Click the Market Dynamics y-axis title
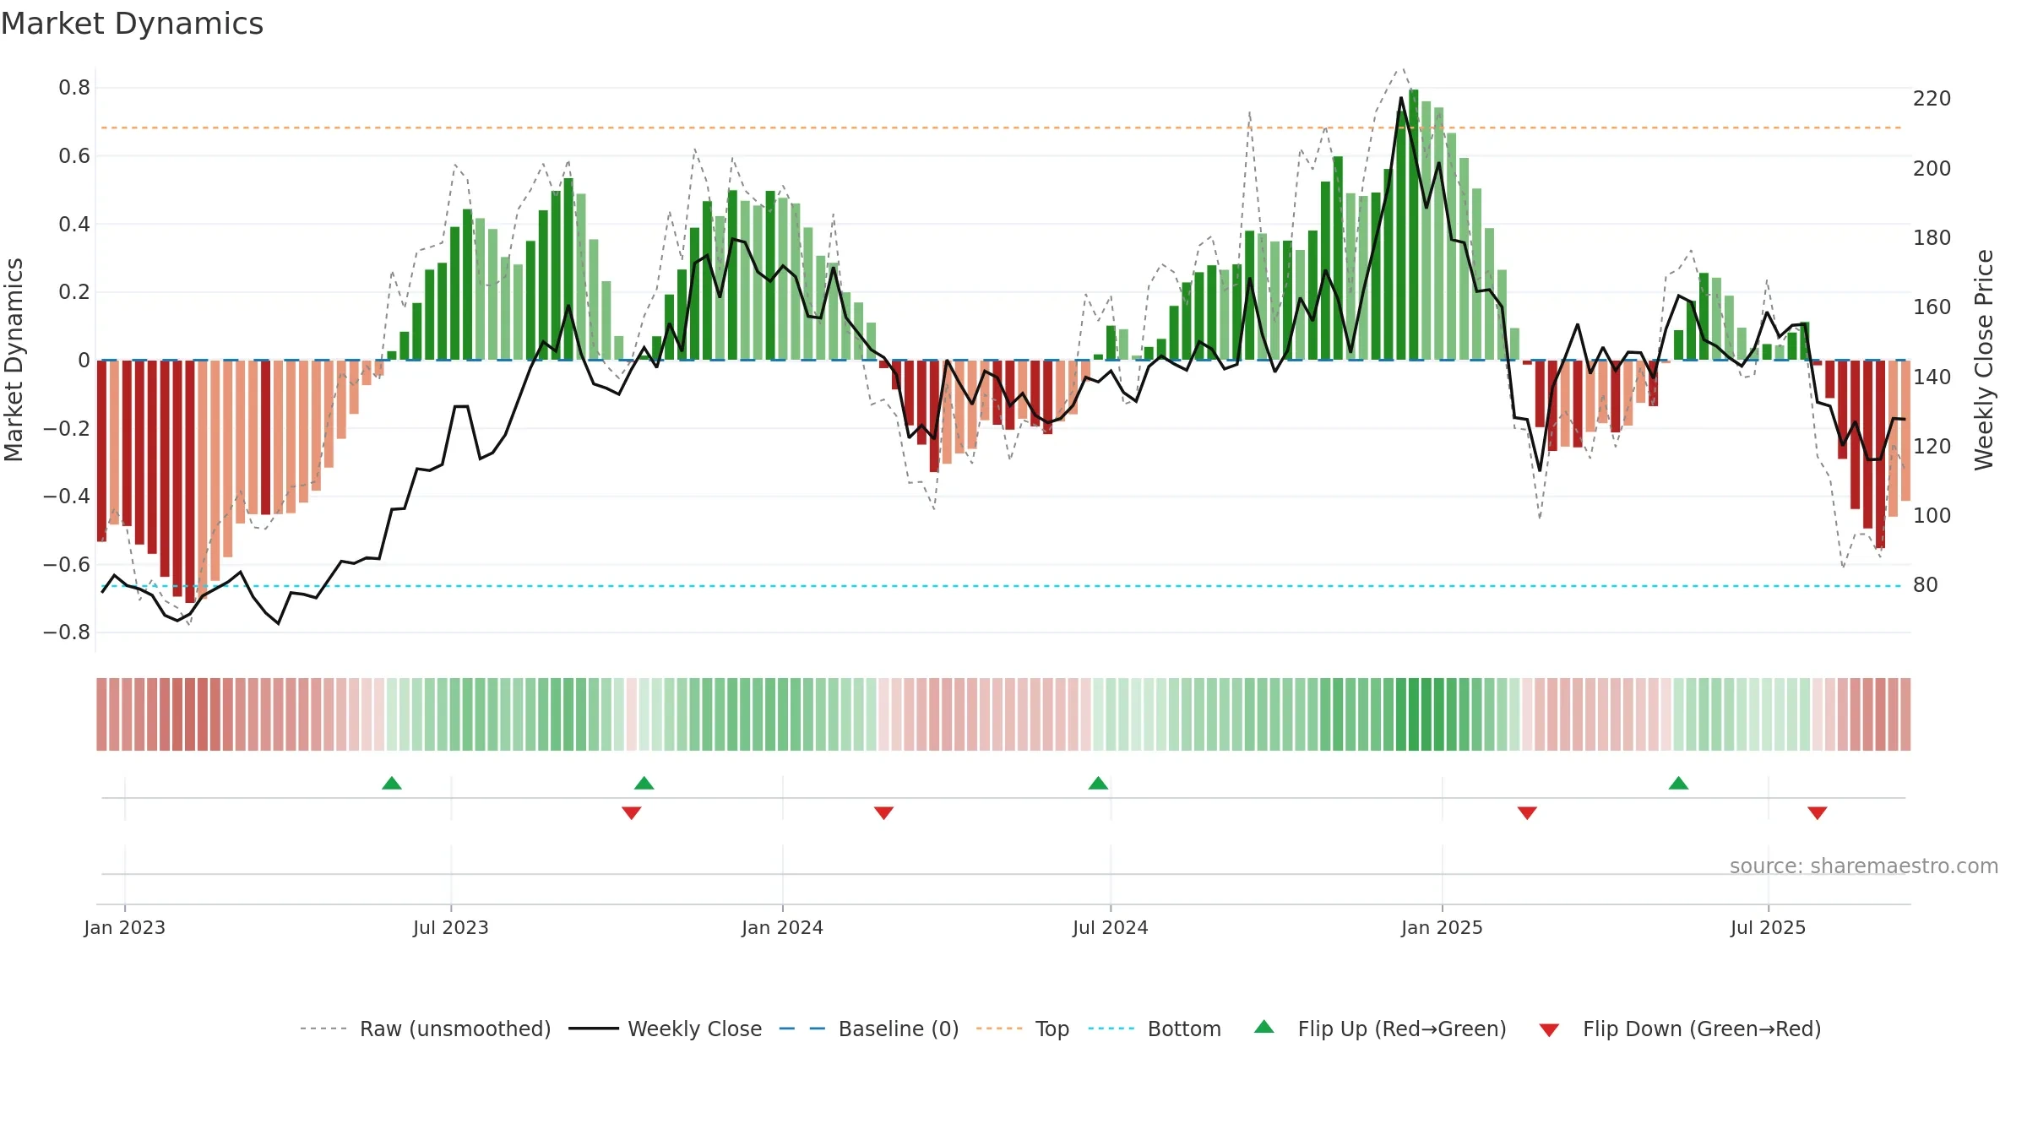 pyautogui.click(x=14, y=360)
